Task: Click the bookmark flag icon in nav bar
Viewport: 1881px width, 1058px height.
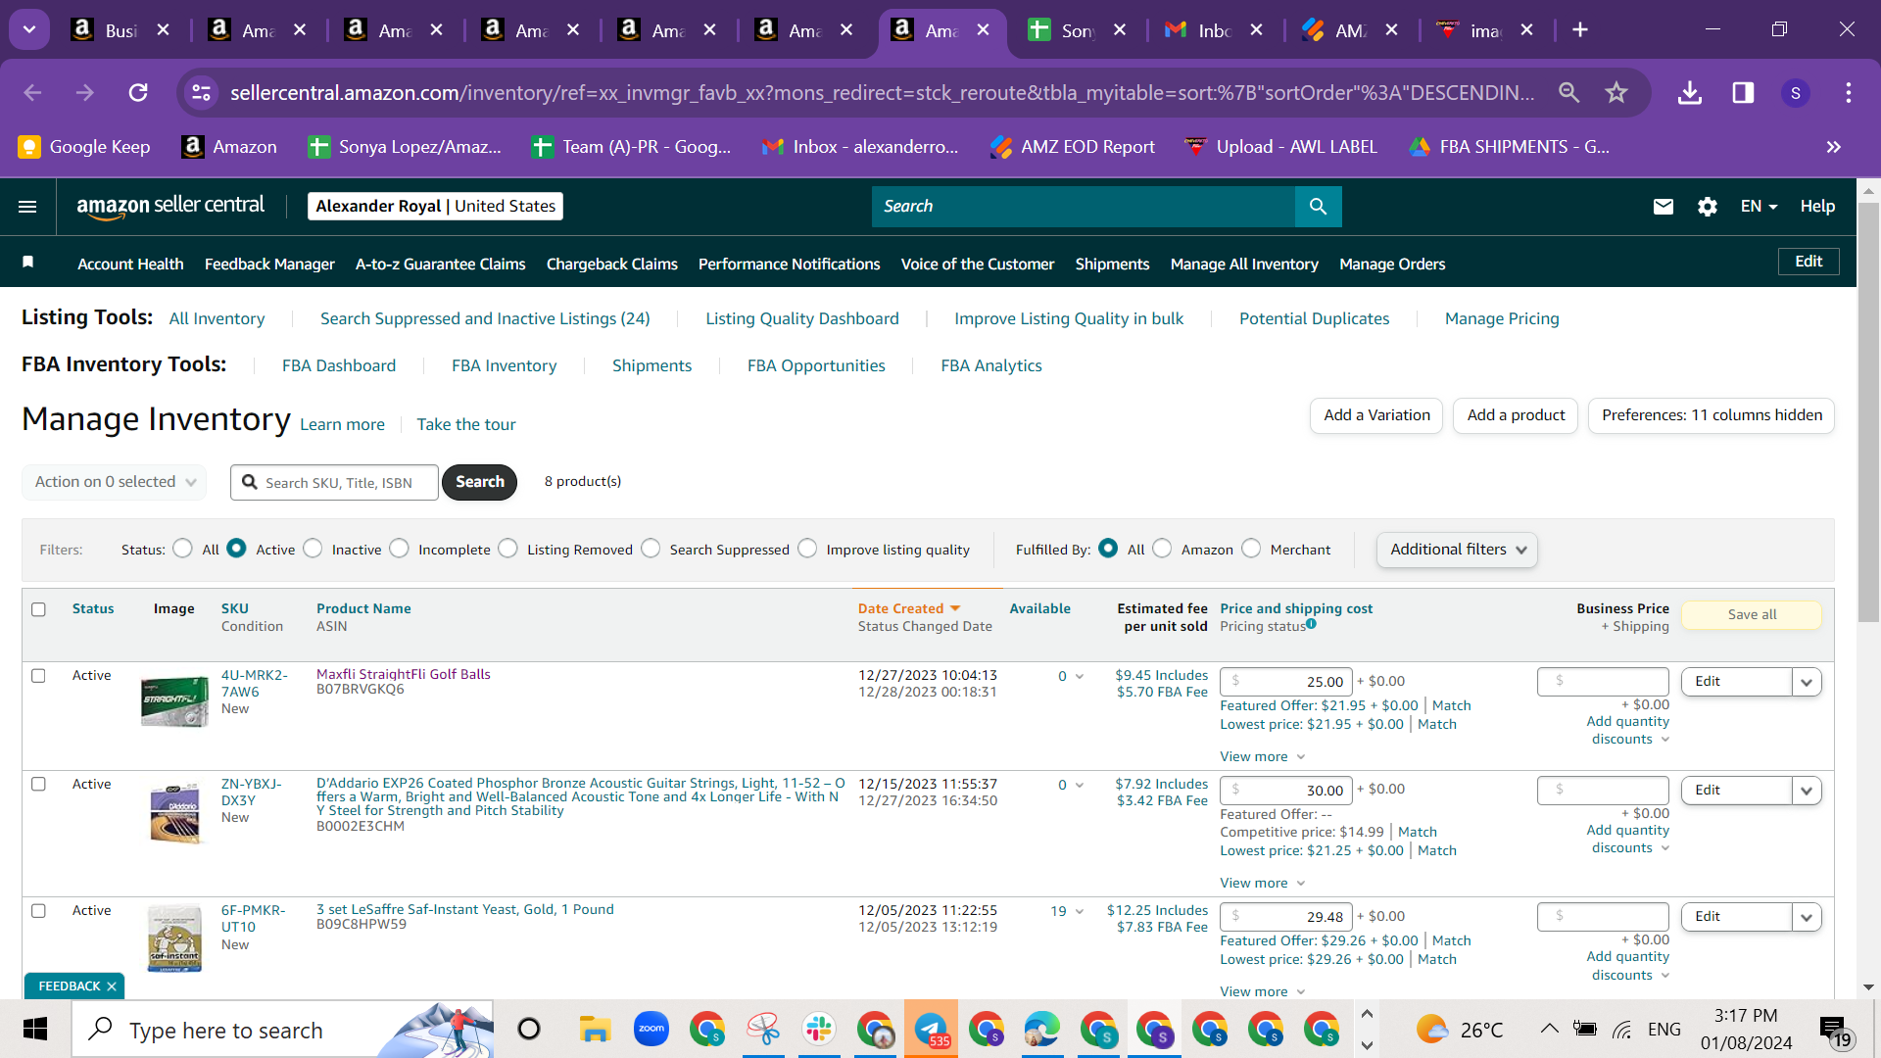Action: (28, 262)
